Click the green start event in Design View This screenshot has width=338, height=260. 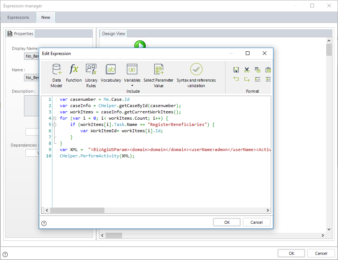140,44
